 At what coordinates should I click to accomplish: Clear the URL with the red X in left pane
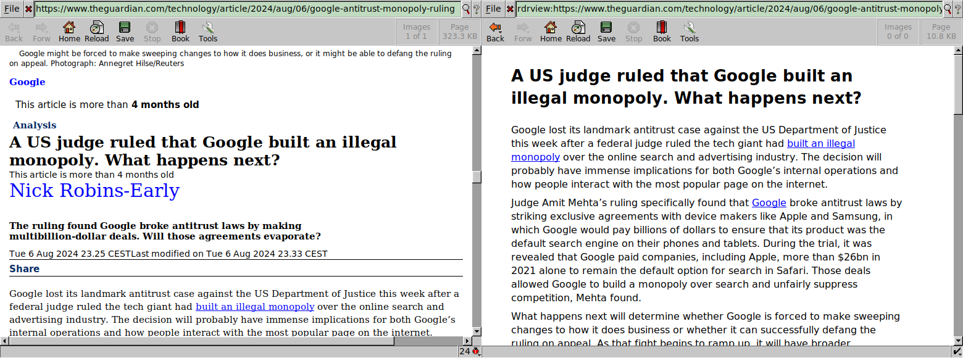click(28, 9)
